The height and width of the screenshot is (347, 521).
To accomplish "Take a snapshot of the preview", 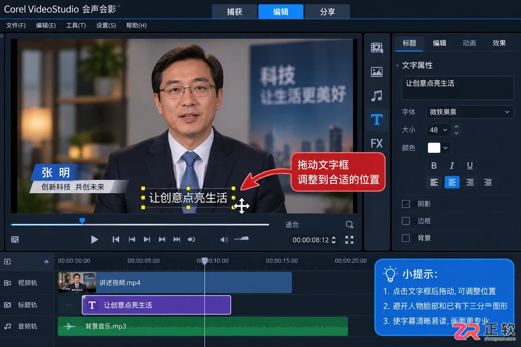I will (x=15, y=240).
